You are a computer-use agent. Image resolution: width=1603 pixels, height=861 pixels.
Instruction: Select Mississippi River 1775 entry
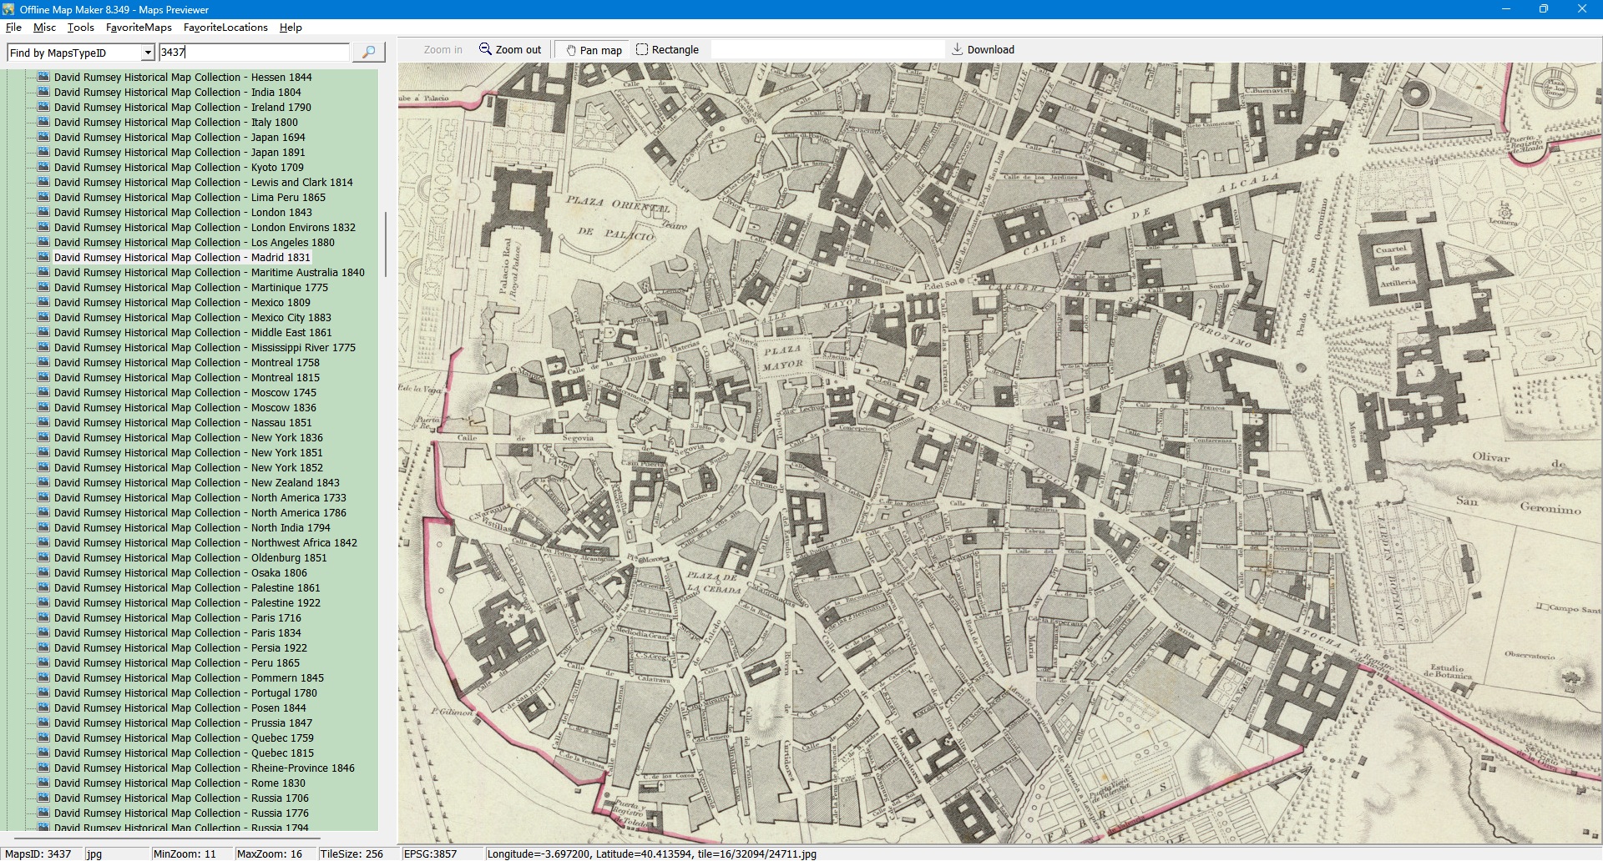point(205,347)
